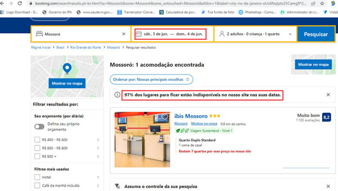Open the Administrador do Li... bookmark
This screenshot has height=191, width=338.
click(x=299, y=12)
